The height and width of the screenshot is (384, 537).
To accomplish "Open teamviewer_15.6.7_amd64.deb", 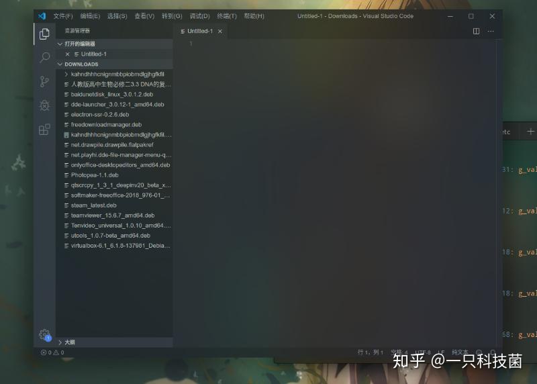I will [x=114, y=215].
